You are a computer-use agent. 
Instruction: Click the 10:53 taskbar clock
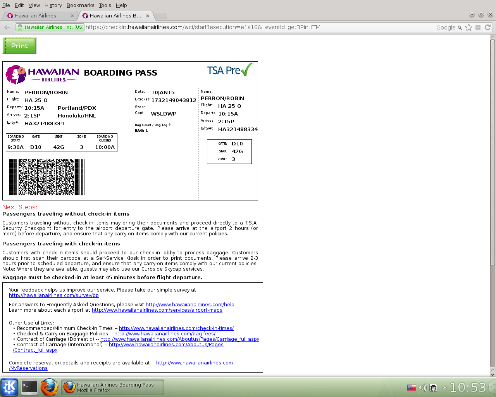468,387
